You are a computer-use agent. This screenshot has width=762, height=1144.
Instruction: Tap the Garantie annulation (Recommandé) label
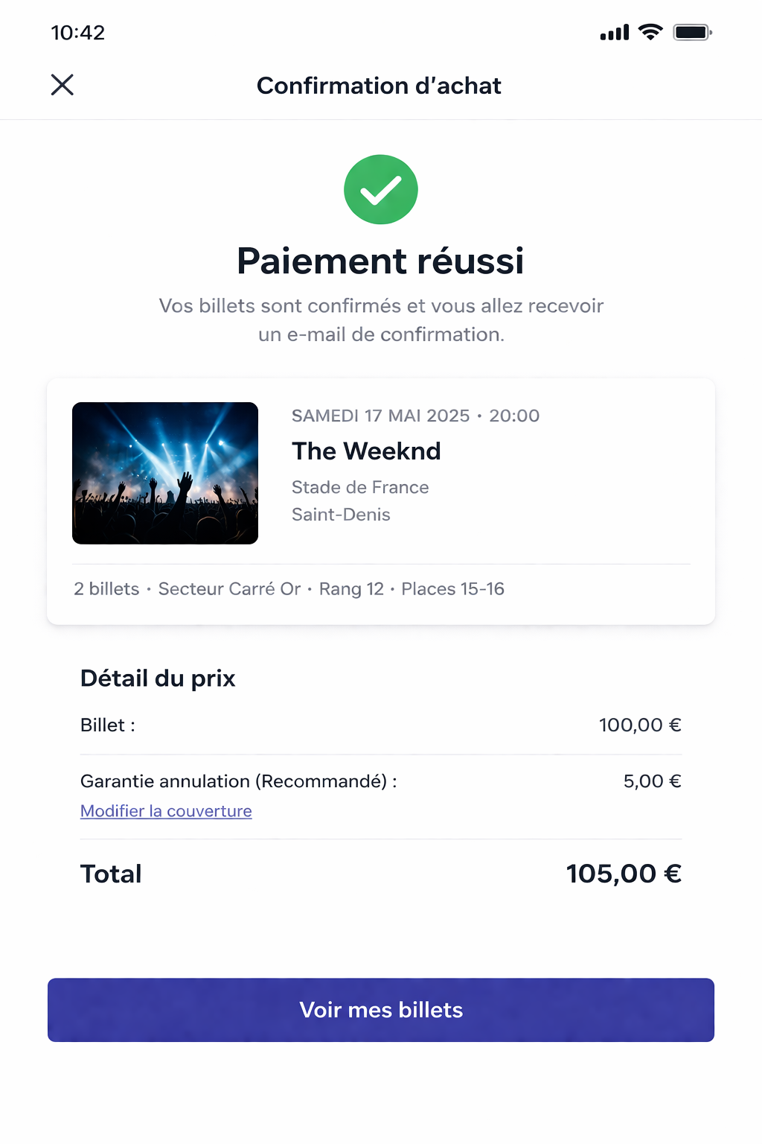[x=238, y=781]
